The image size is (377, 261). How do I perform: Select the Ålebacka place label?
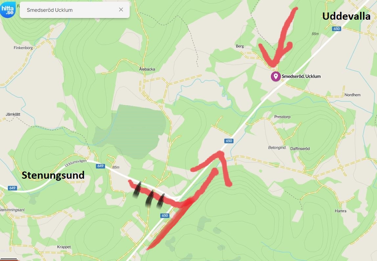[x=147, y=69]
